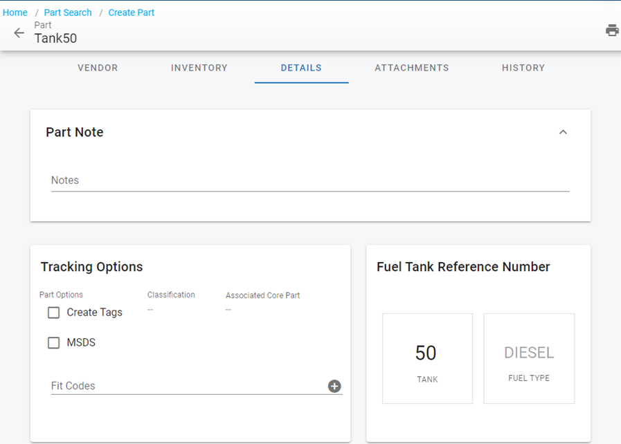Navigate to Home breadcrumb link
The width and height of the screenshot is (621, 444).
(15, 12)
